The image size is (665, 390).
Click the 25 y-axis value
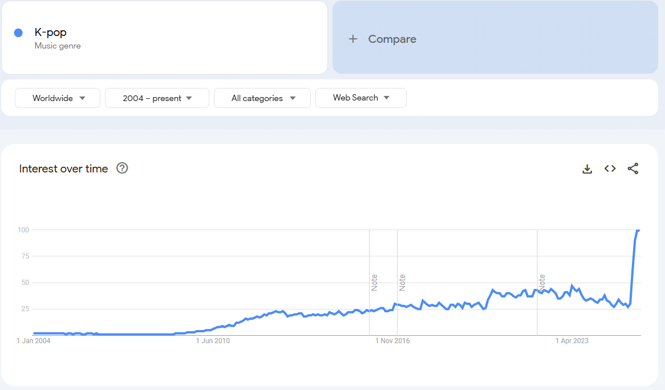[25, 309]
